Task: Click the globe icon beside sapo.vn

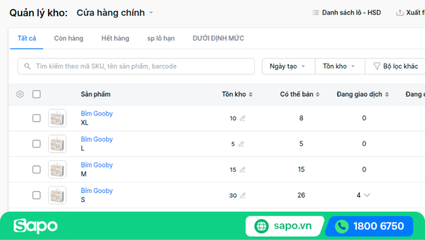Action: pos(262,226)
